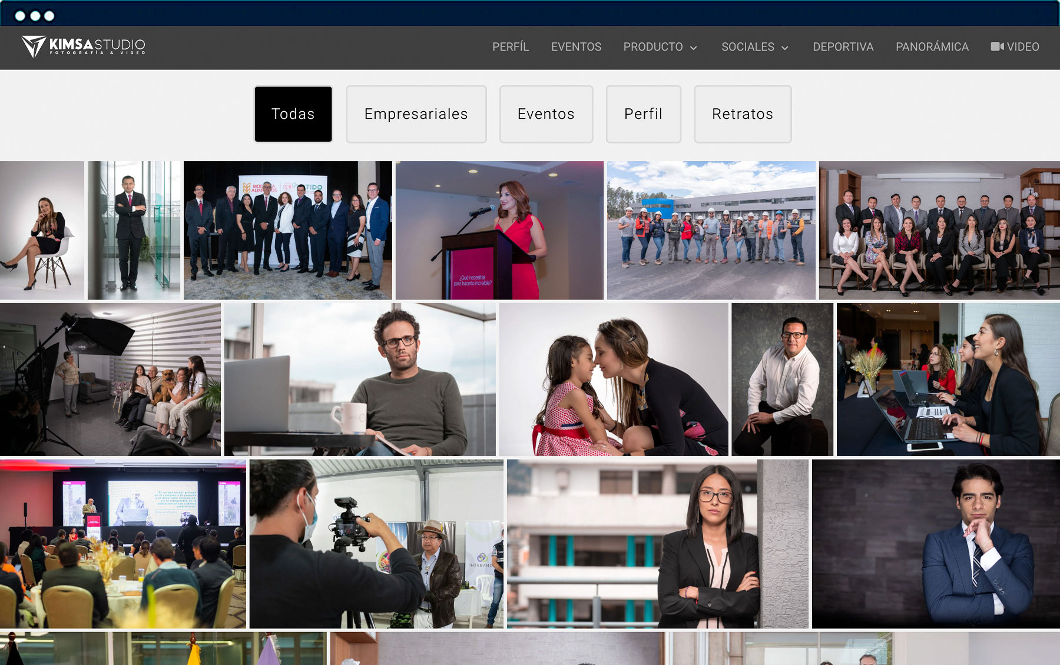1060x665 pixels.
Task: Open the PANORÁMICA page
Action: point(932,46)
